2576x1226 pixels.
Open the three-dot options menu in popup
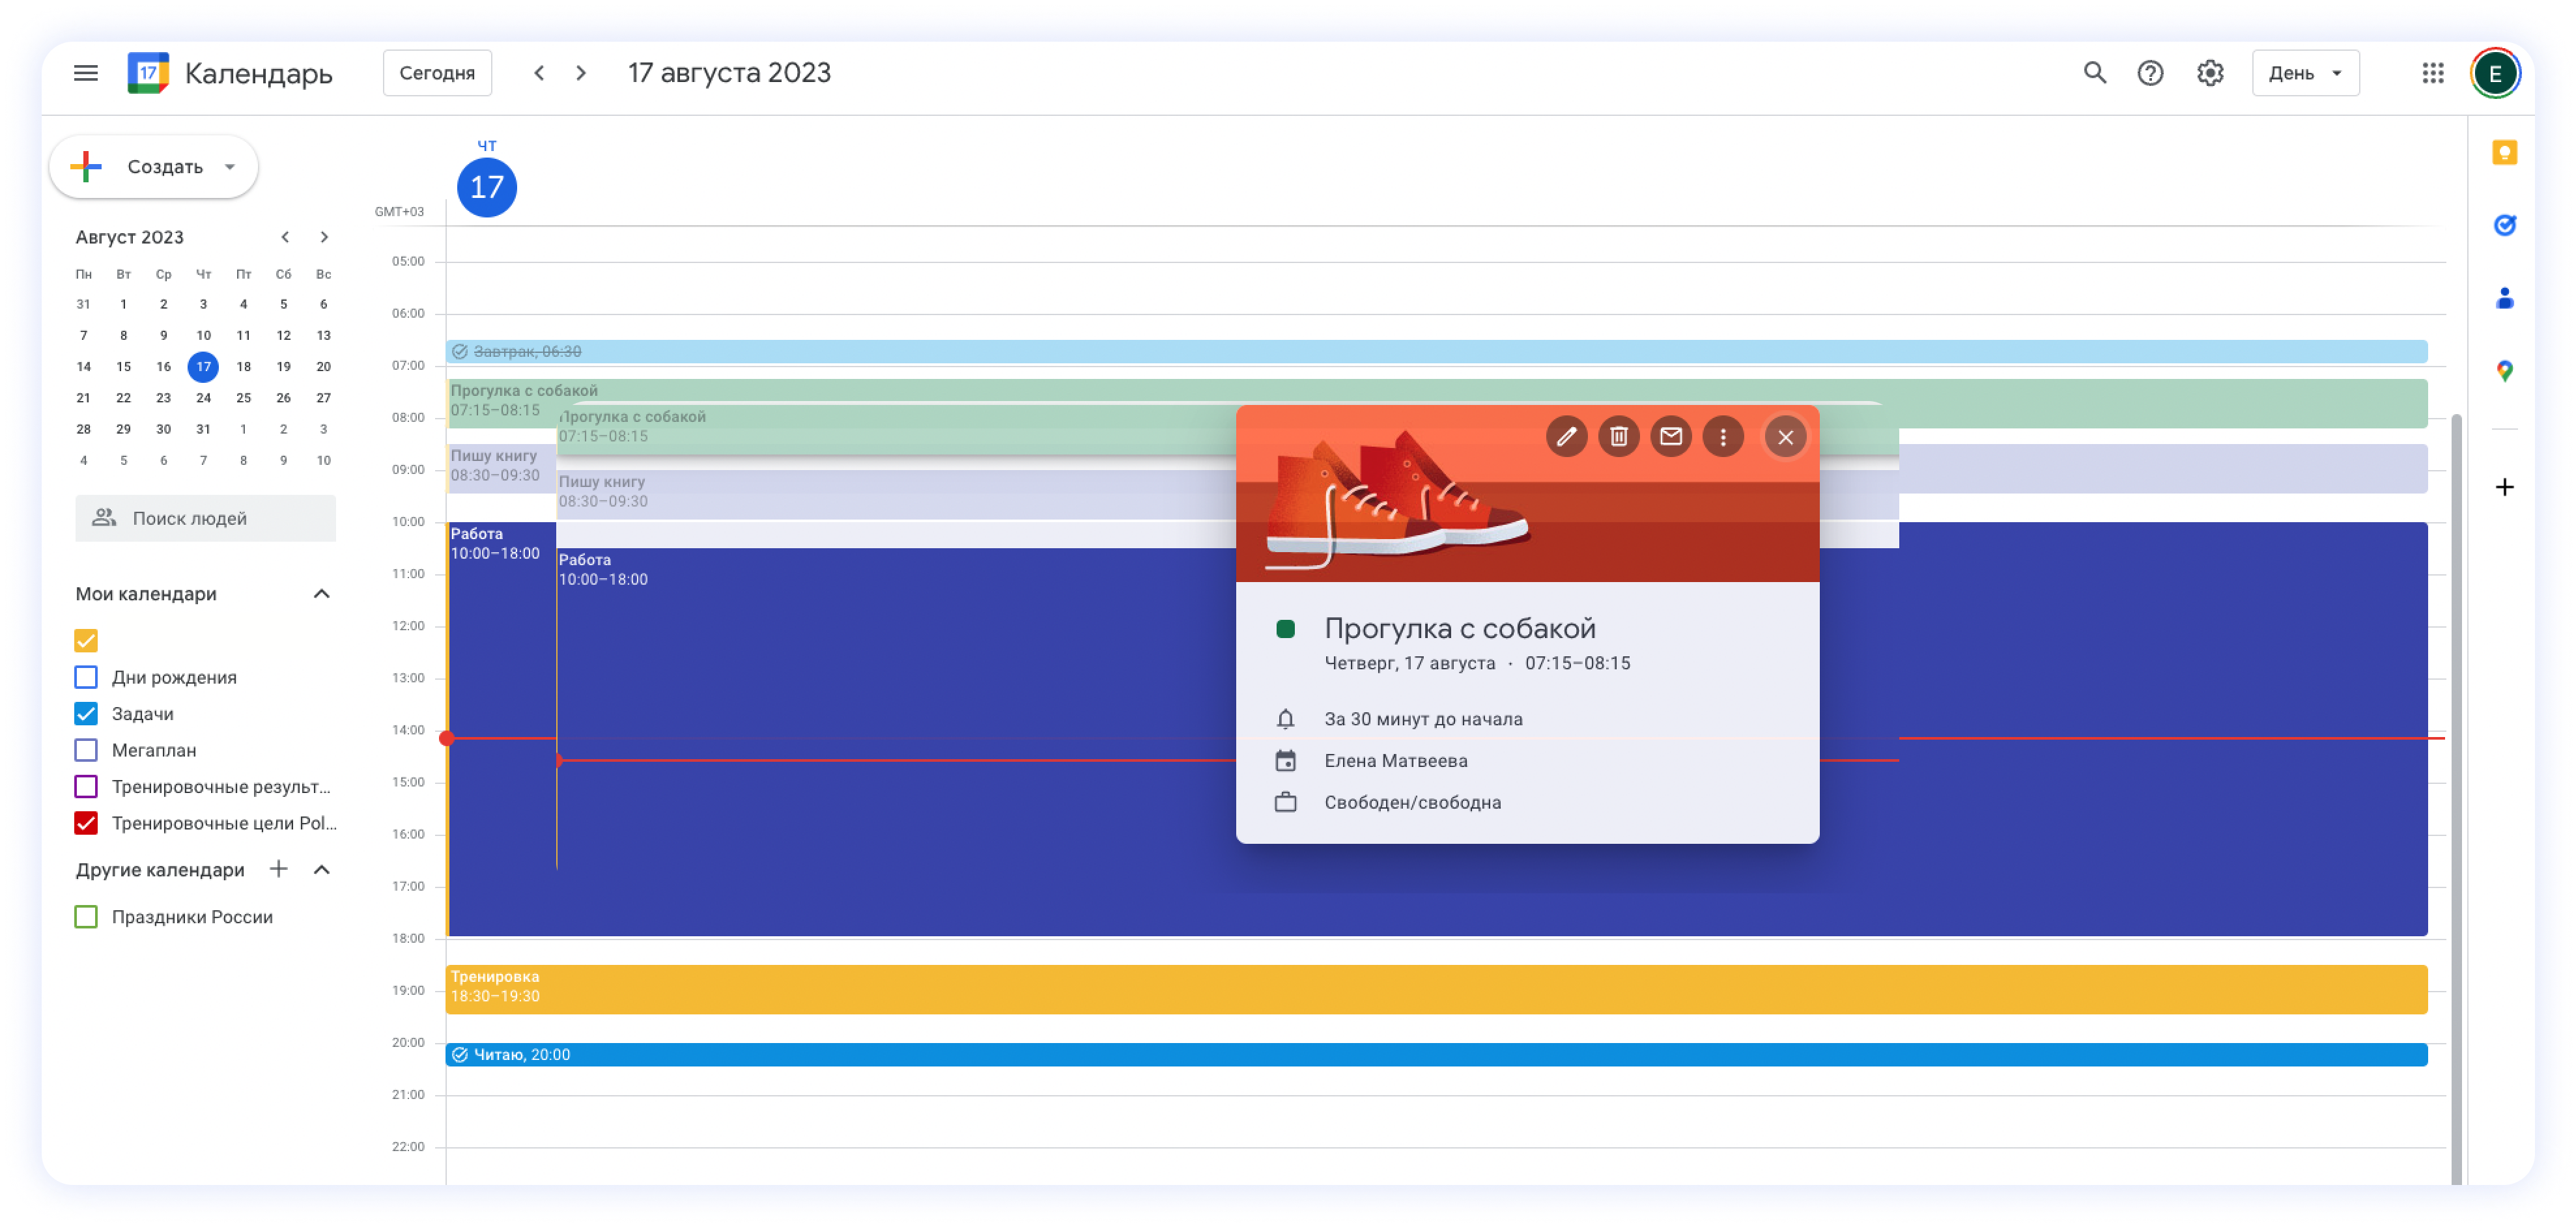(1722, 437)
